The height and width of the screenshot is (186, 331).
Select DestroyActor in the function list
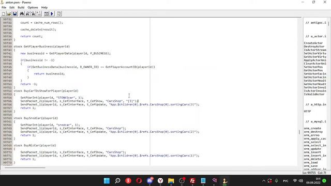tap(314, 47)
